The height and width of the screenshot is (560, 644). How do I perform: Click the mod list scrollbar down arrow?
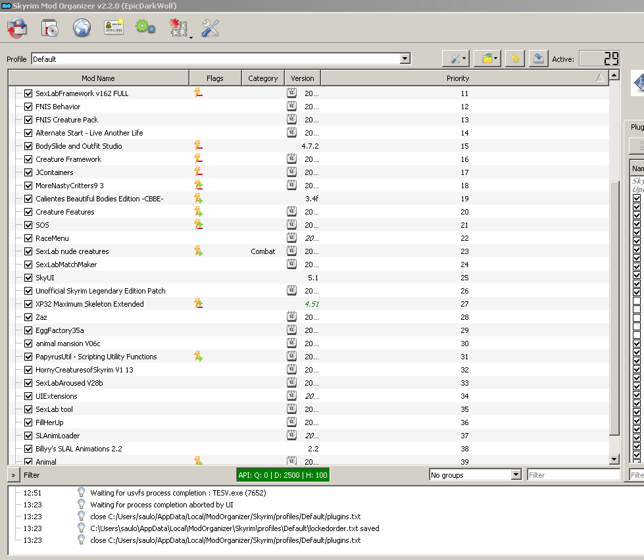pos(614,459)
